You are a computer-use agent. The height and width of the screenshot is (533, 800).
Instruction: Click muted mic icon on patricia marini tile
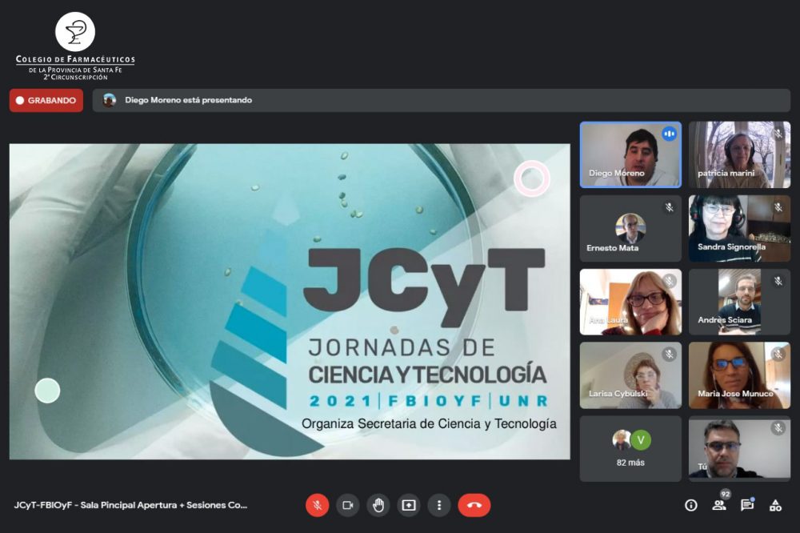(x=778, y=134)
